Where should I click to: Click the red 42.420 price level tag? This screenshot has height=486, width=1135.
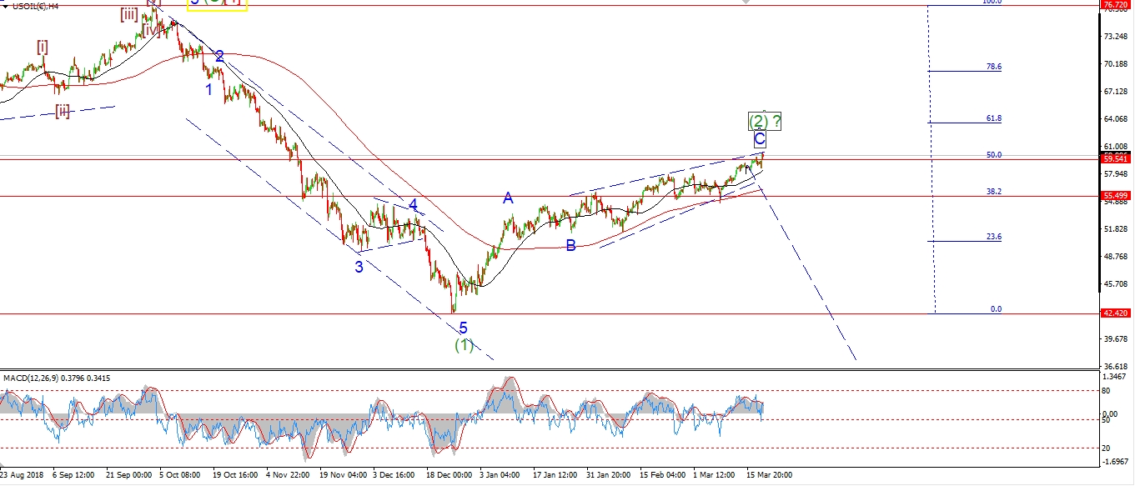[1115, 314]
